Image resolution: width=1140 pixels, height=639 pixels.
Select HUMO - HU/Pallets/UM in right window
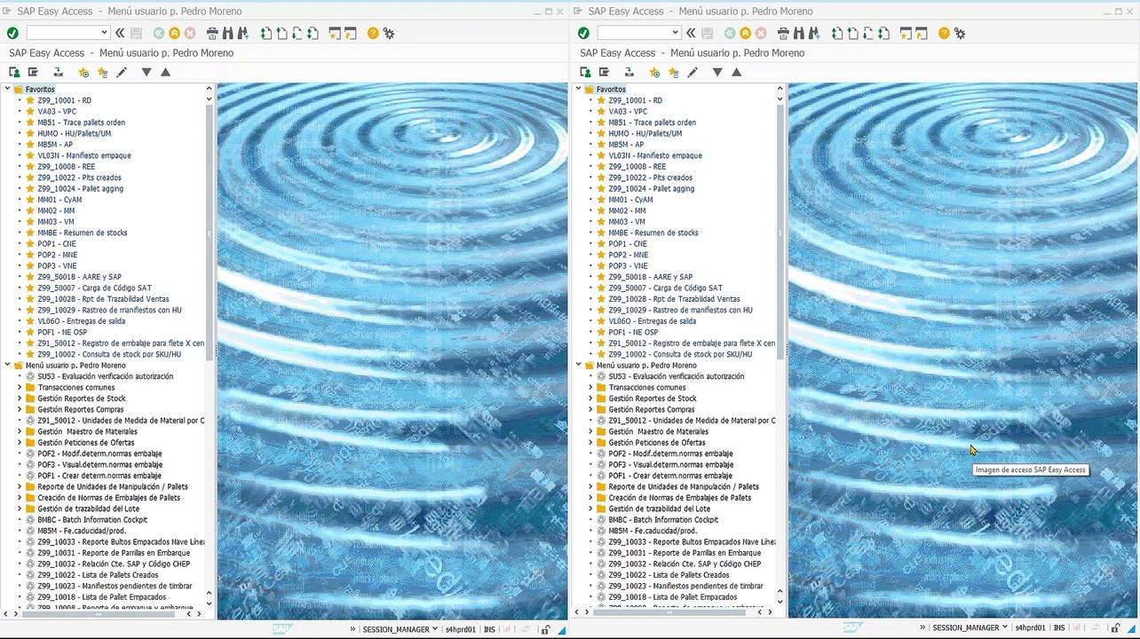(645, 134)
